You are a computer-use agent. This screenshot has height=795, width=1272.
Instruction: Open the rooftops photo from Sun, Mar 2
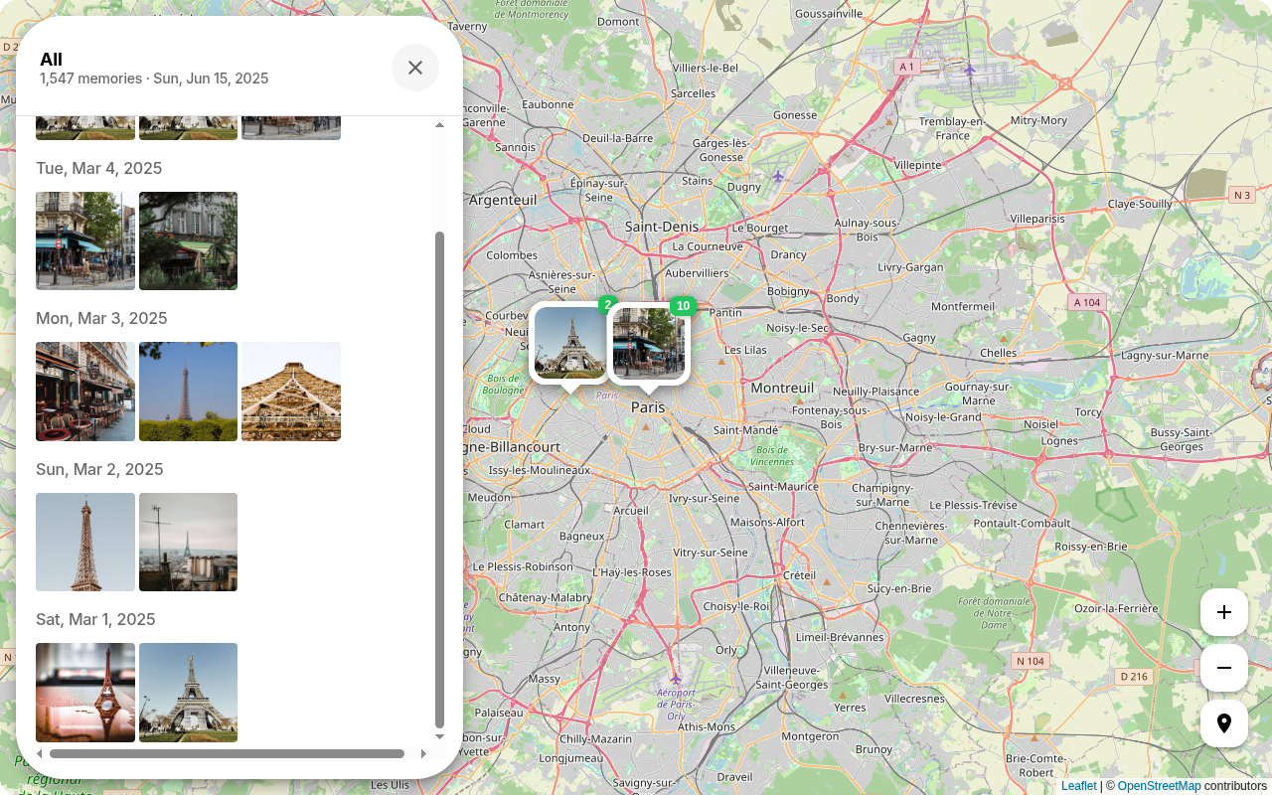[189, 542]
